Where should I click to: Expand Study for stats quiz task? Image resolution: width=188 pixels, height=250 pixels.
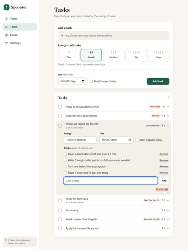click(x=168, y=200)
